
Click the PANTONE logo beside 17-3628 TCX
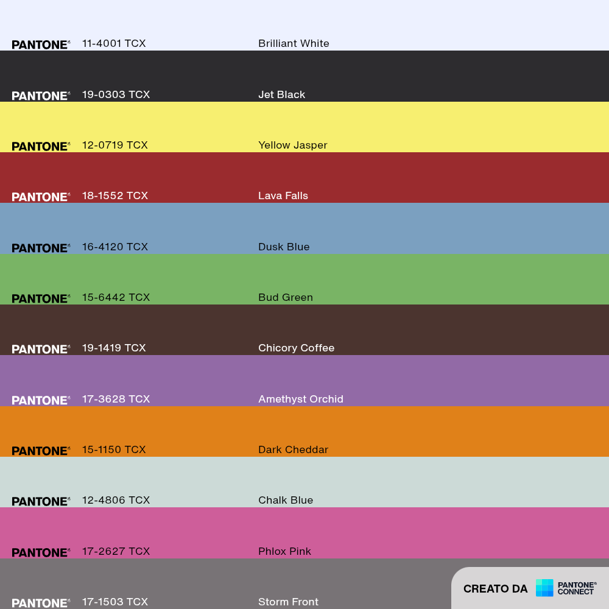pos(41,401)
